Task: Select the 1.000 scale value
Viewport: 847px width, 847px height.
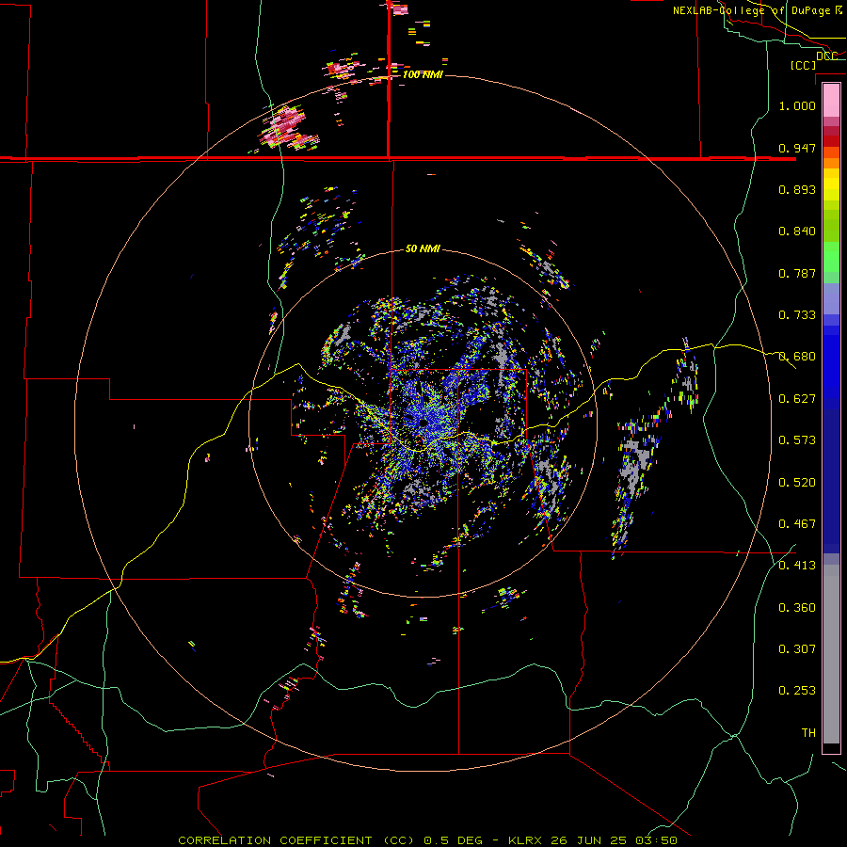Action: click(x=797, y=105)
